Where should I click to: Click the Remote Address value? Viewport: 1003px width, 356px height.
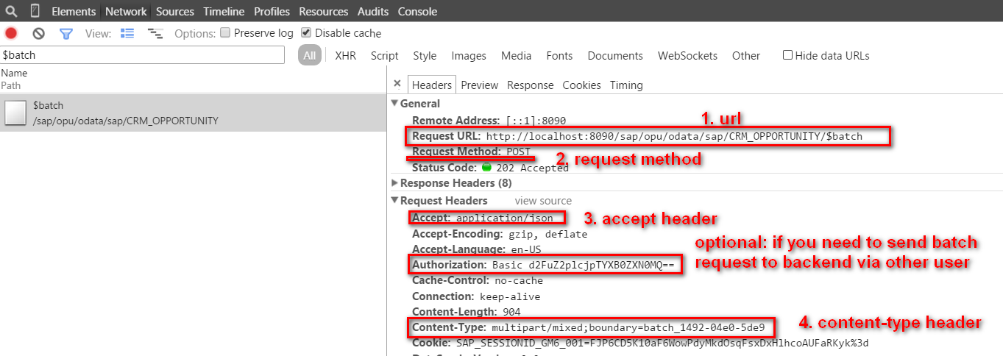click(536, 121)
